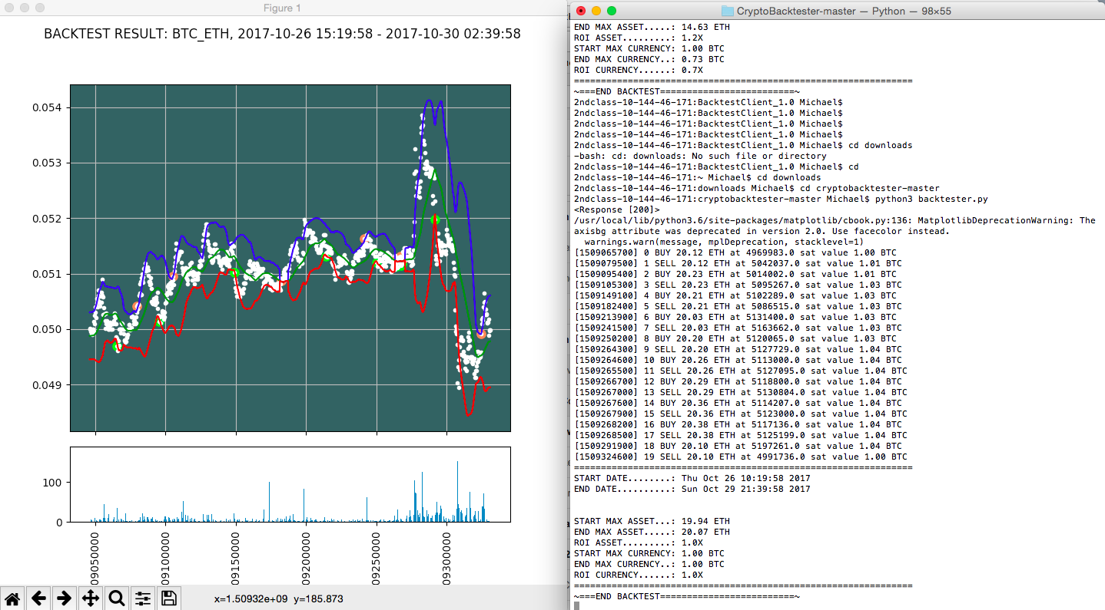Activate the Zoom to rectangle magnifier

coord(117,598)
